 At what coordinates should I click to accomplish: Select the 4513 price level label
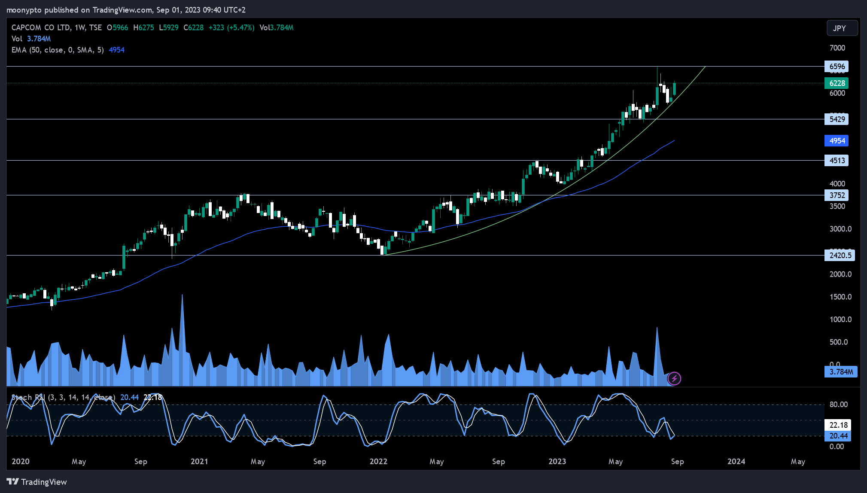tap(837, 161)
